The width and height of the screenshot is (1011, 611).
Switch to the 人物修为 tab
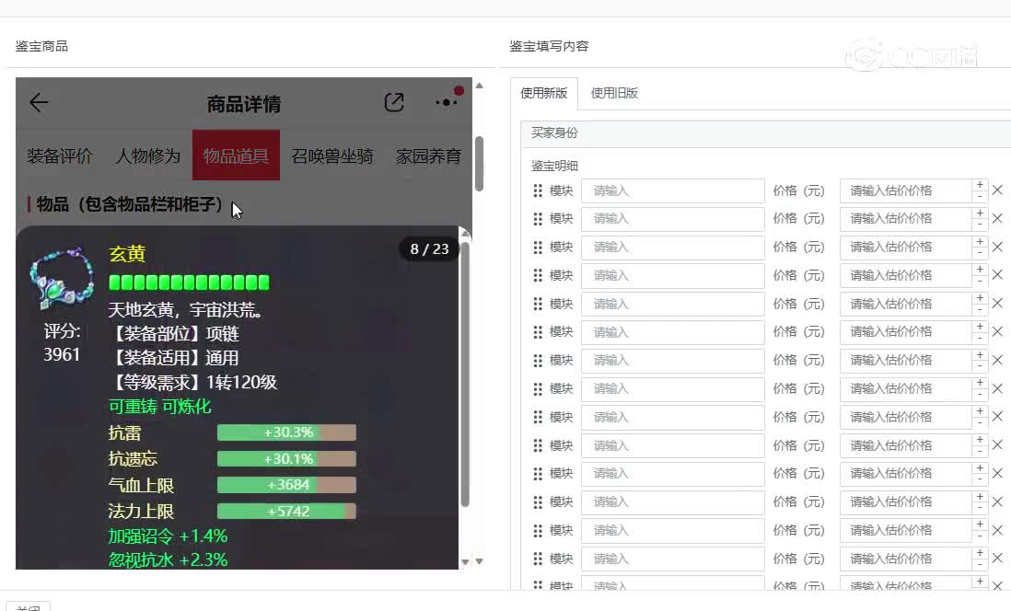147,156
